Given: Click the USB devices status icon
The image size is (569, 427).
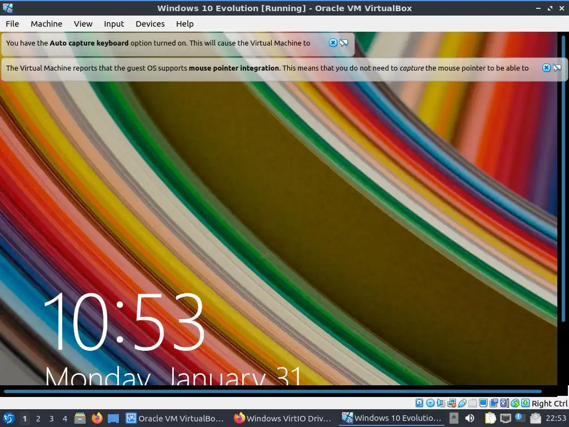Looking at the screenshot, I should click(462, 403).
